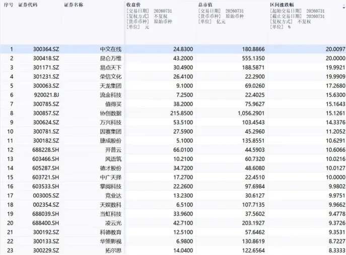Select security code 301171.SZ
Viewport: 346px width, 255px height.
point(46,68)
